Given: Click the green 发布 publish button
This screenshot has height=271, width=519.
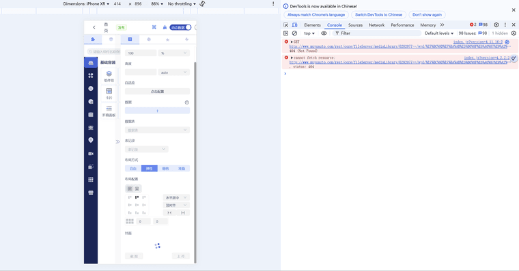Looking at the screenshot, I should pyautogui.click(x=122, y=27).
